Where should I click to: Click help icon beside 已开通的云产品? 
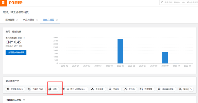(x=24, y=100)
